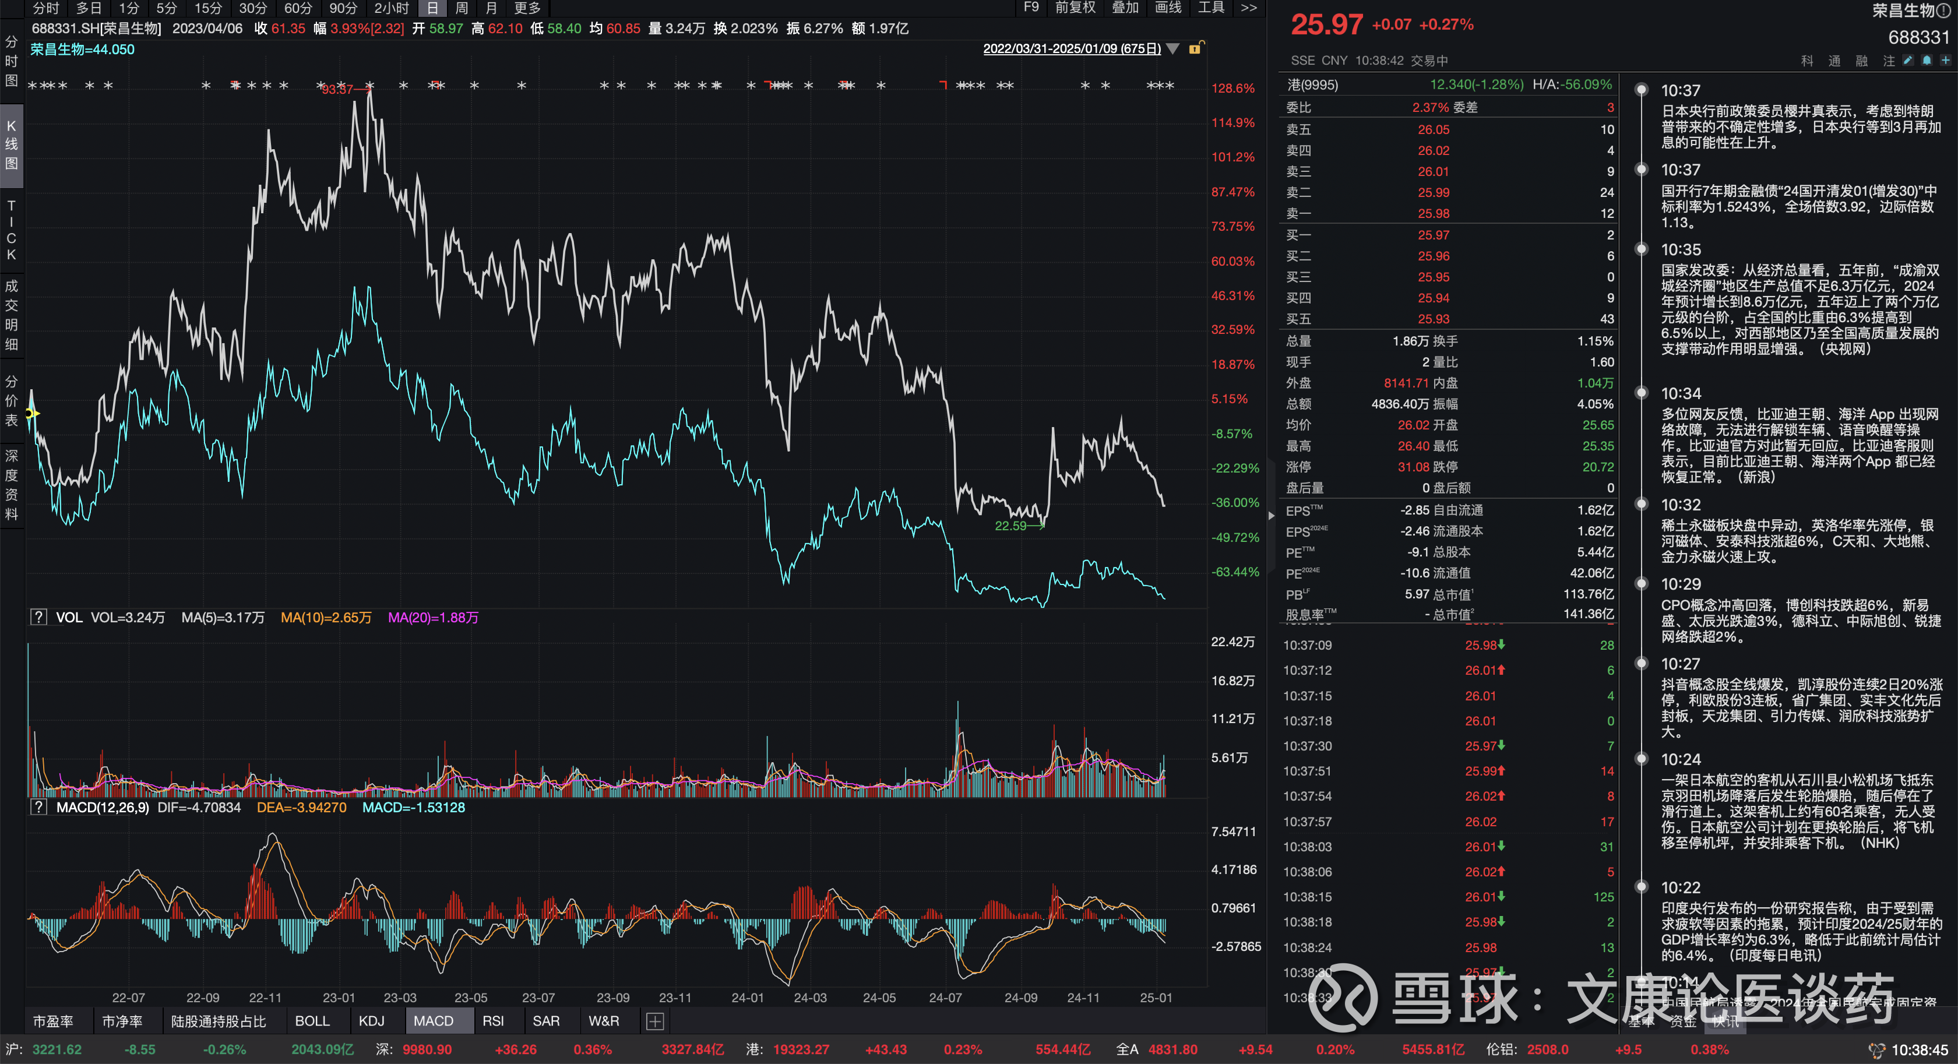Open the 更多 period options
The height and width of the screenshot is (1064, 1958).
527,8
